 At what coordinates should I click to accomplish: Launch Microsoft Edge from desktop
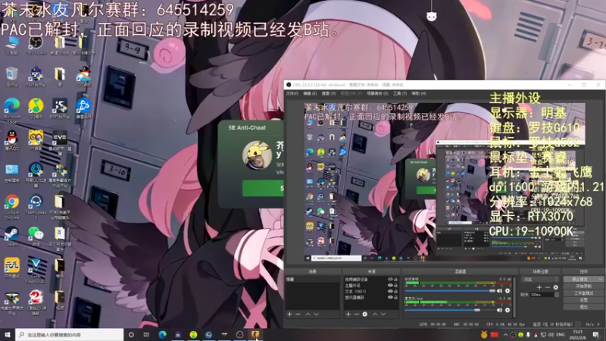[12, 110]
